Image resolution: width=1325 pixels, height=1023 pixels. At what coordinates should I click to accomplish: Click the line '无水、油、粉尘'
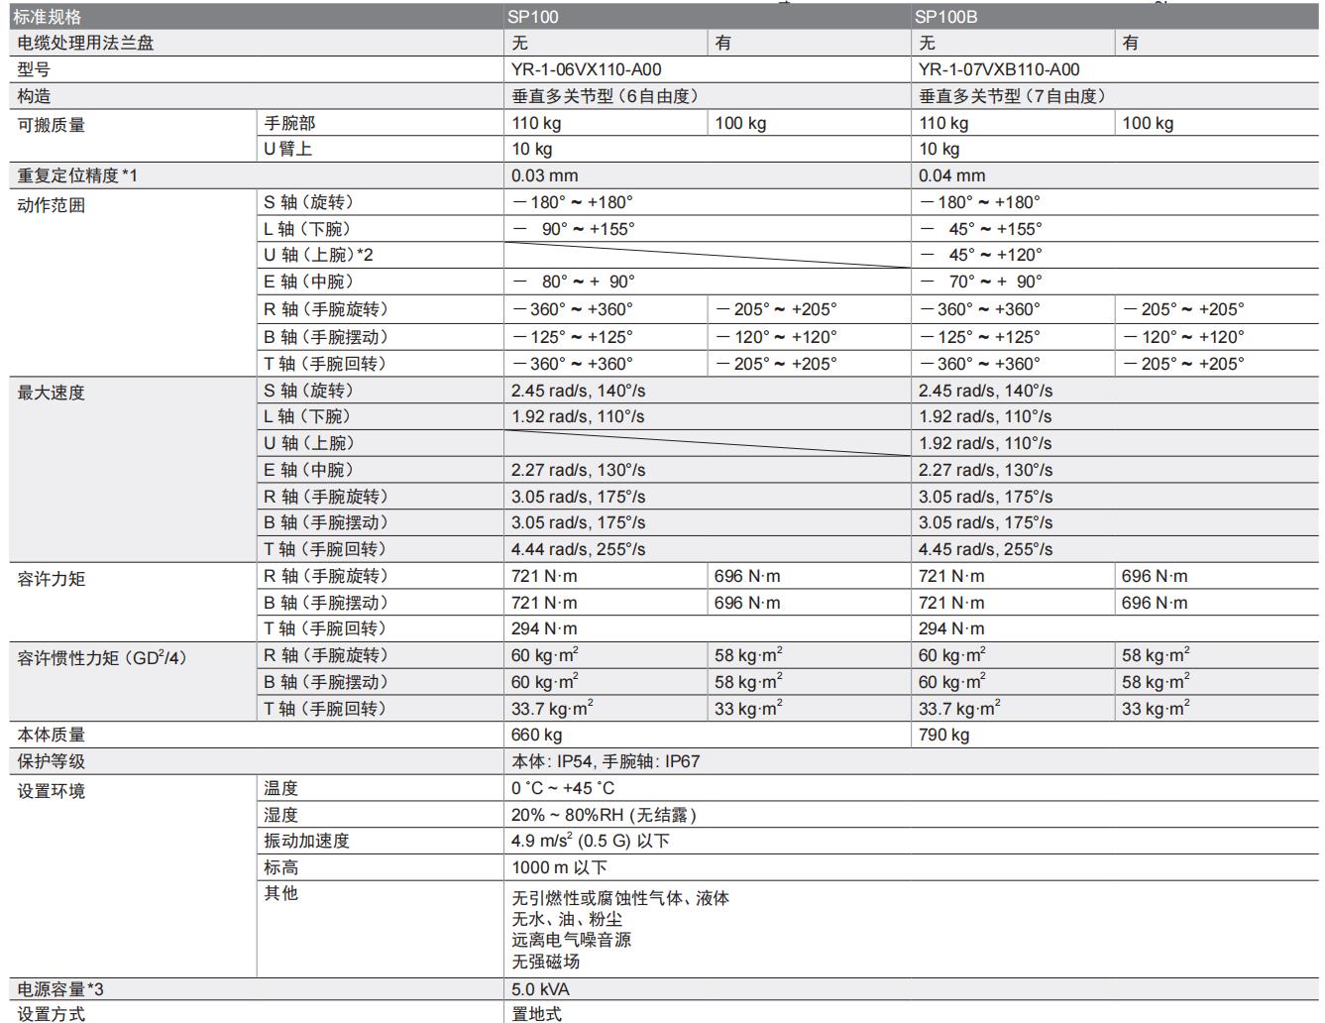(x=567, y=919)
